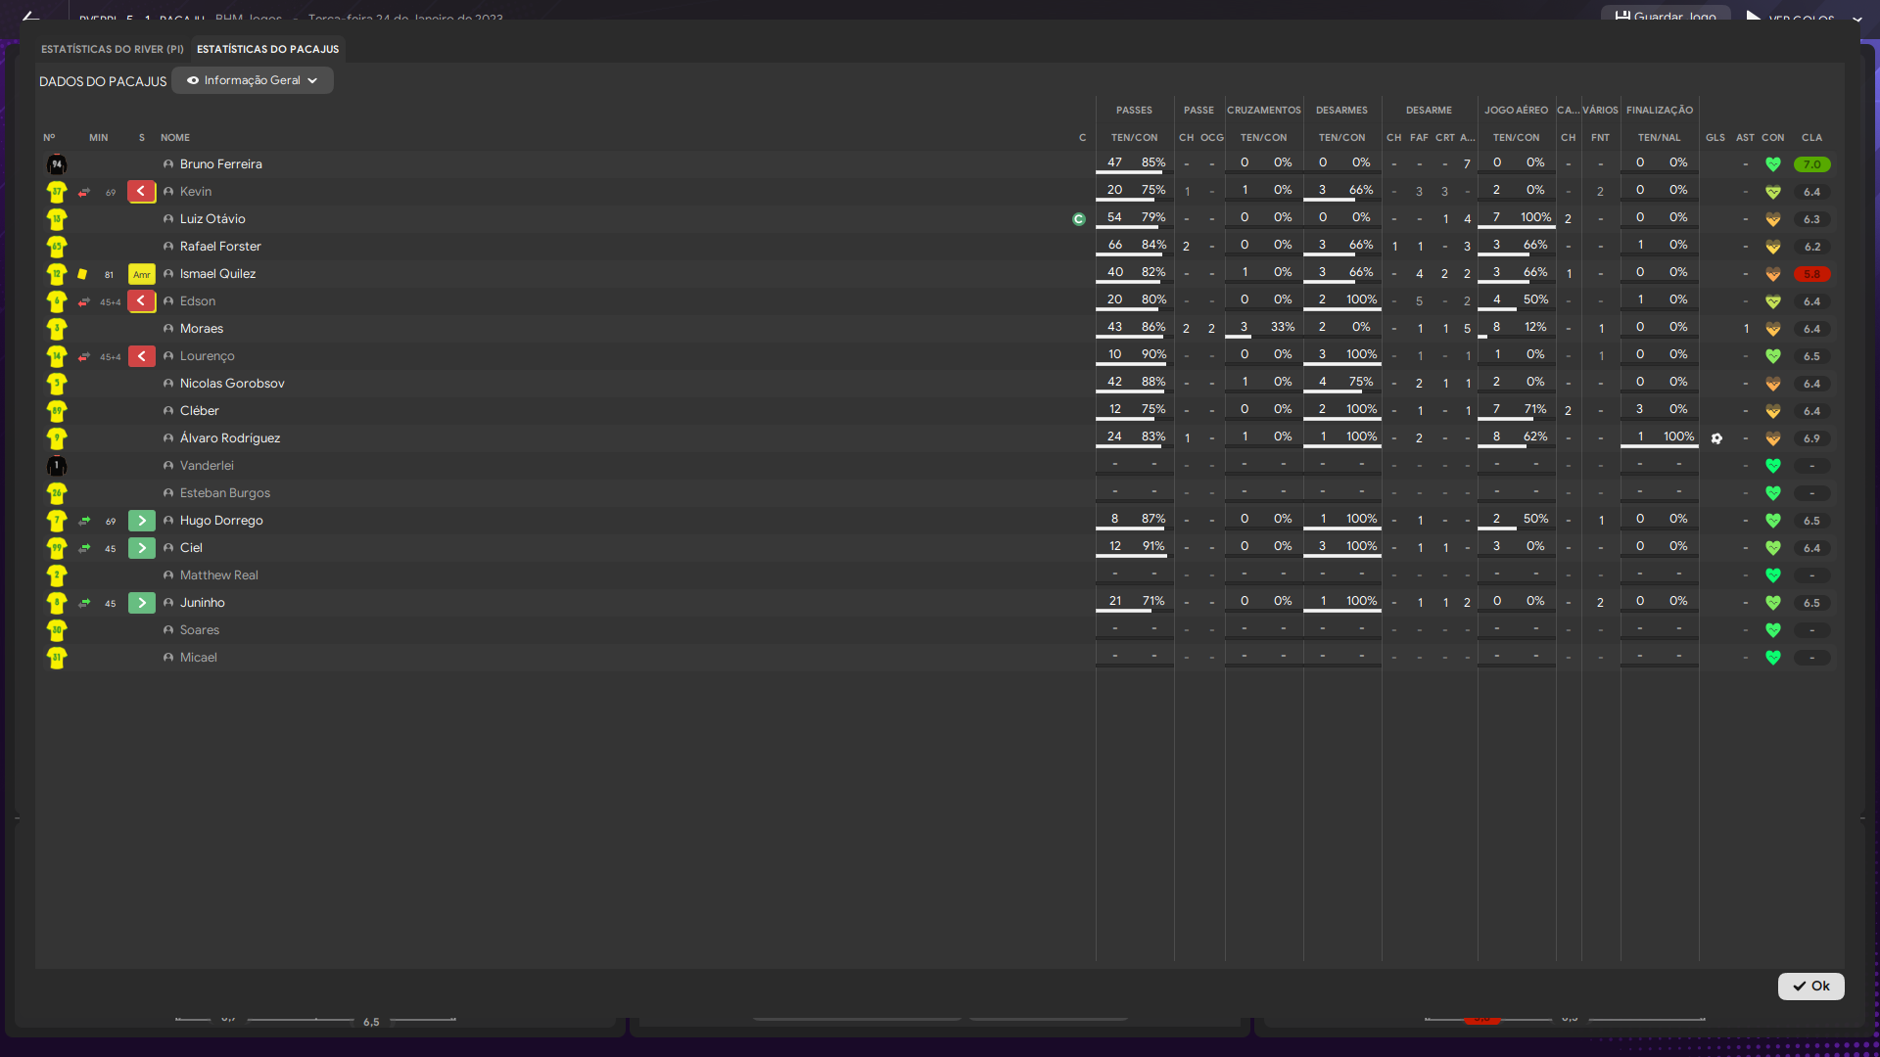The image size is (1880, 1057).
Task: Open Esteban Burgos's player name
Action: (225, 493)
